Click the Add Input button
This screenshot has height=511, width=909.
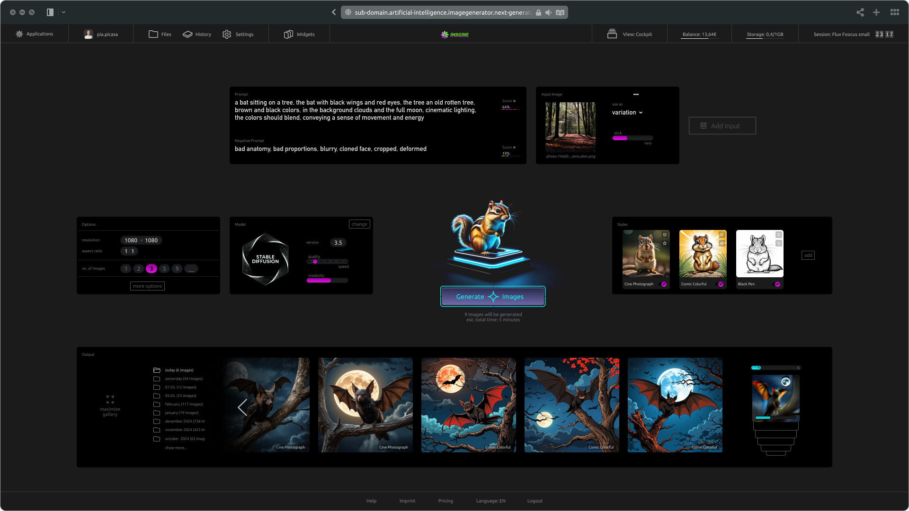(722, 126)
